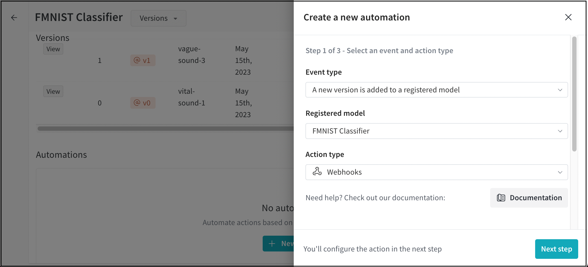The image size is (588, 267).
Task: Open the Action type Webhooks dropdown
Action: [436, 172]
